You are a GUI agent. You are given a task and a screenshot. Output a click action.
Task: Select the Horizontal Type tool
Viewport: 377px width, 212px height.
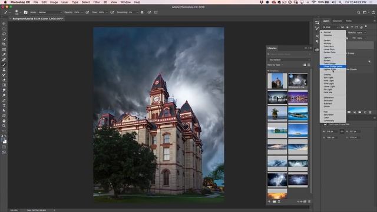tap(4, 105)
